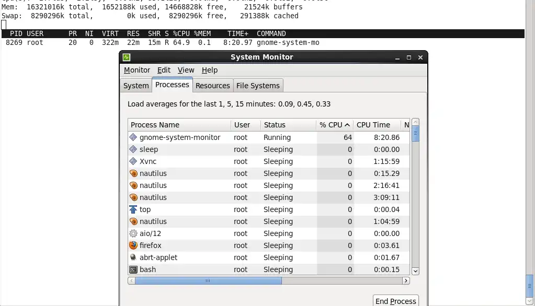535x306 pixels.
Task: Sort by the User column header
Action: coord(246,125)
